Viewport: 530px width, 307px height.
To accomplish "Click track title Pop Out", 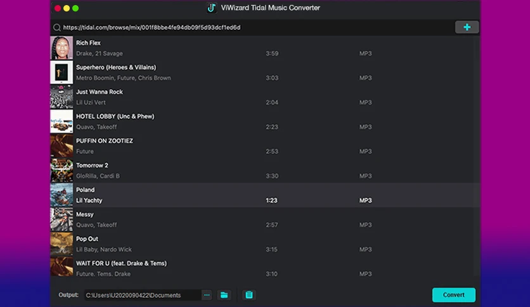I will point(87,239).
